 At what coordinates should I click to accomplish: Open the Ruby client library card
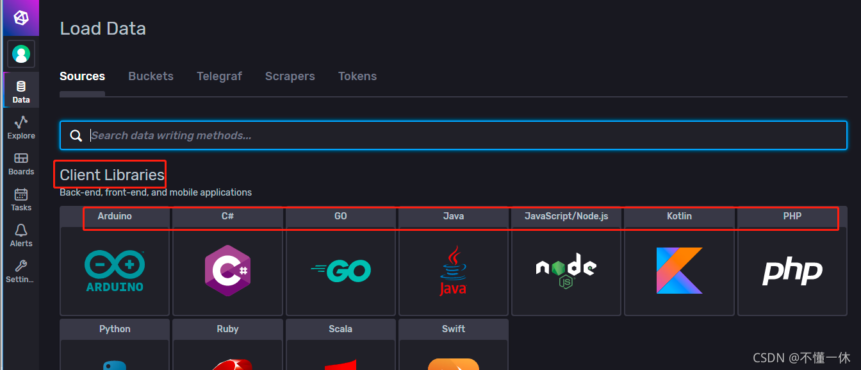pos(227,344)
